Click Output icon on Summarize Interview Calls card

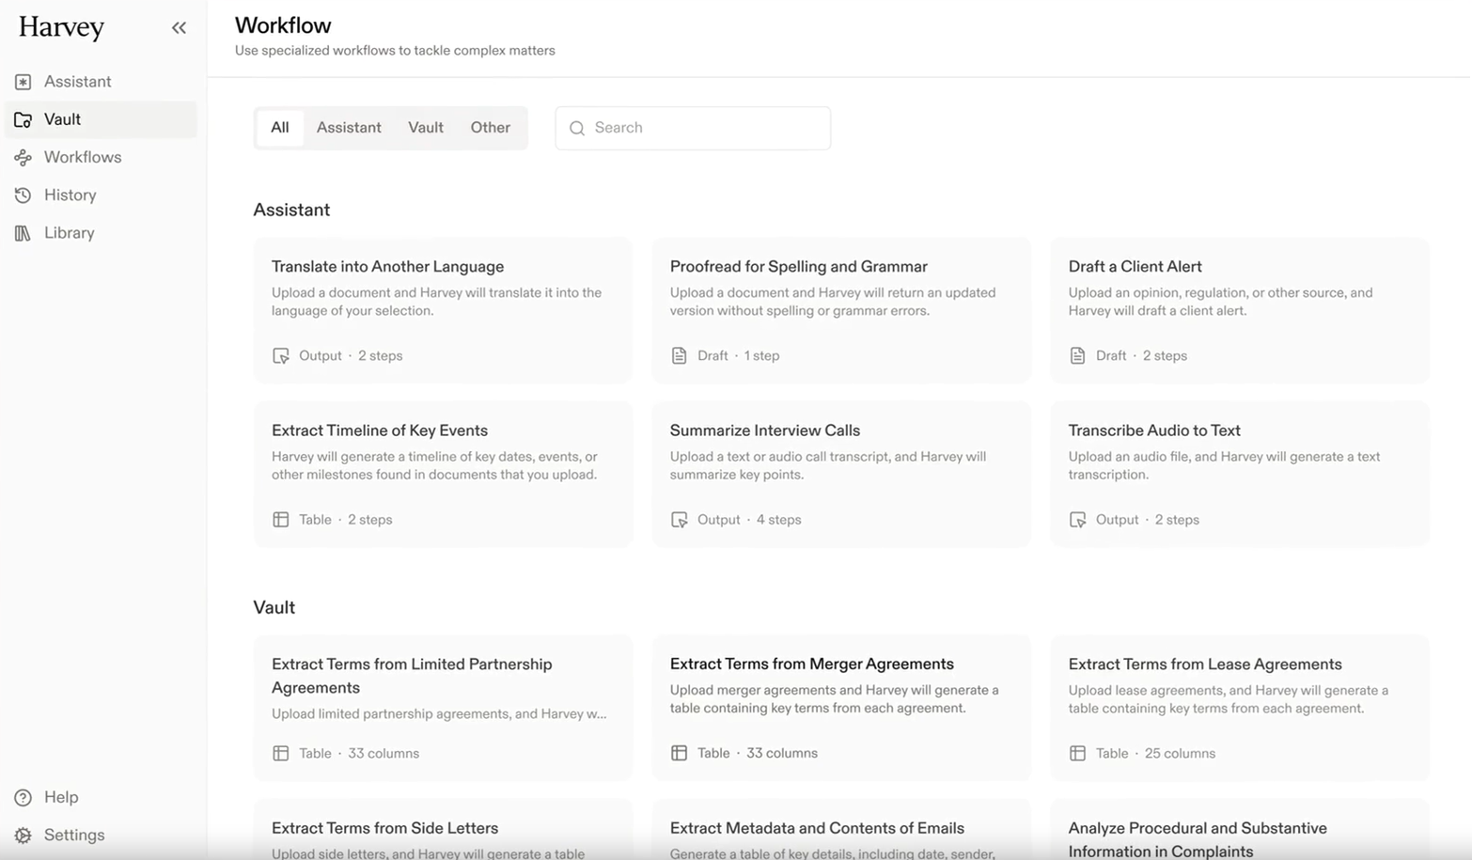tap(679, 520)
